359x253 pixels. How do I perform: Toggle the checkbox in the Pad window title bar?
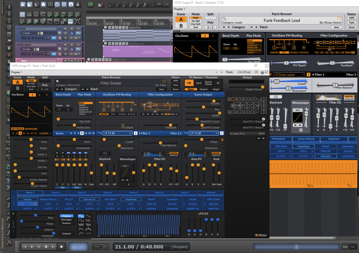[266, 72]
